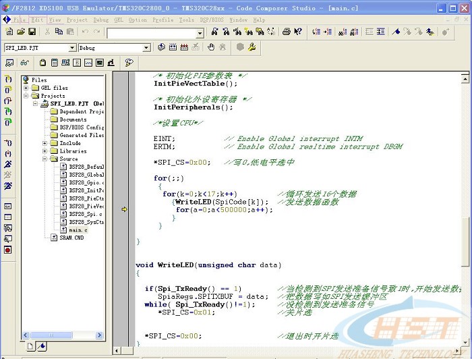Click the Animate running-man icon

(x=8, y=186)
